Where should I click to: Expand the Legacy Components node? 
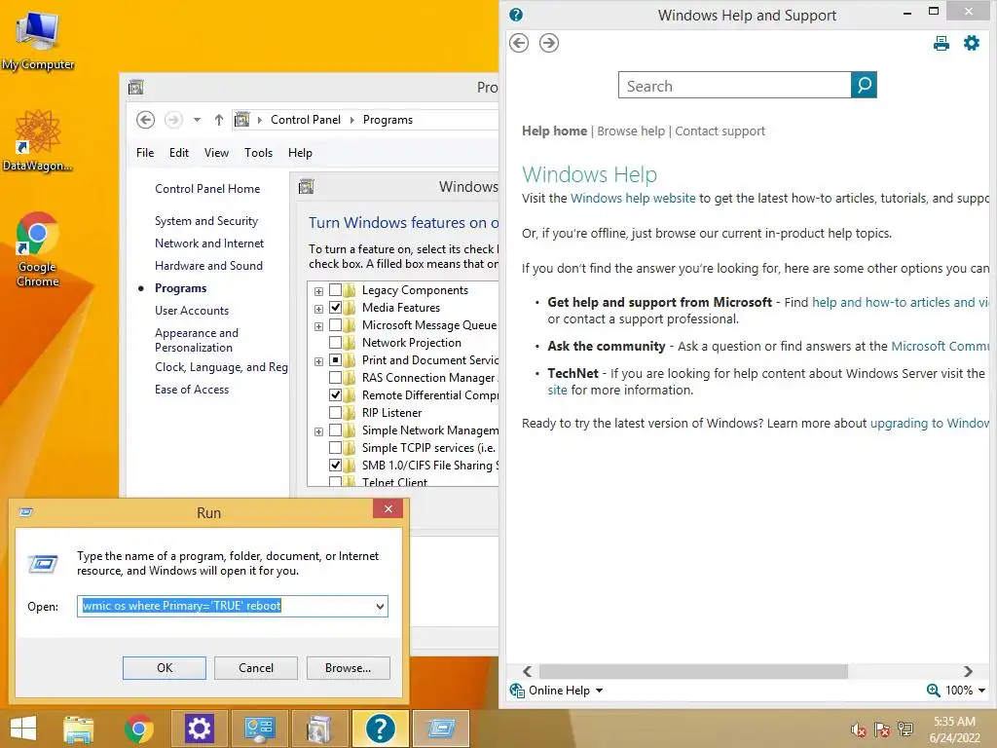(x=318, y=291)
